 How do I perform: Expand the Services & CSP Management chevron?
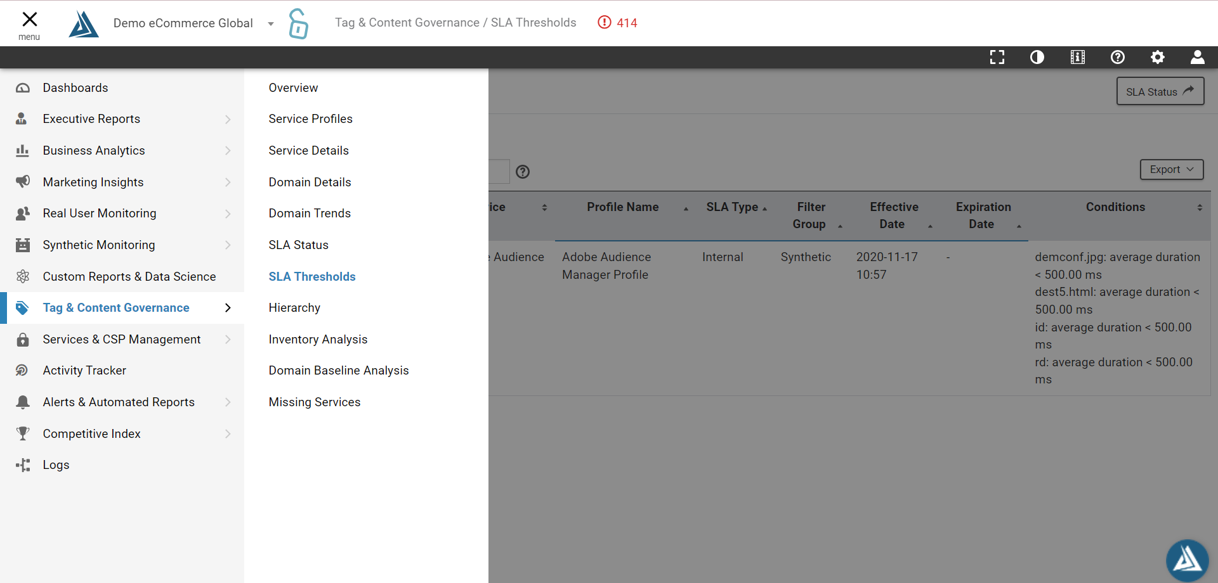[228, 340]
